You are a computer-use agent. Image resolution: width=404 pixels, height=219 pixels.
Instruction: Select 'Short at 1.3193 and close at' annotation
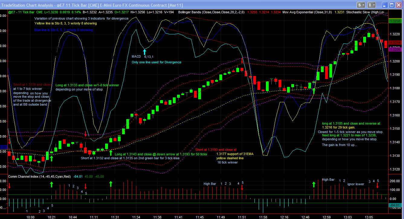click(x=216, y=150)
